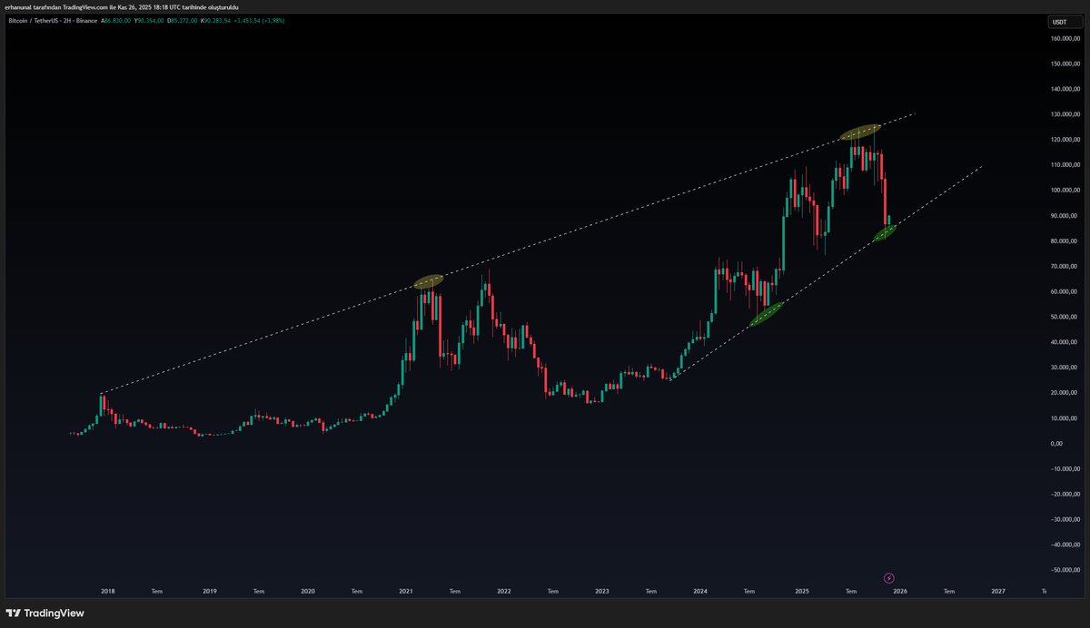Select the green ellipse on the 2024 trendline
Image resolution: width=1090 pixels, height=628 pixels.
pyautogui.click(x=766, y=313)
